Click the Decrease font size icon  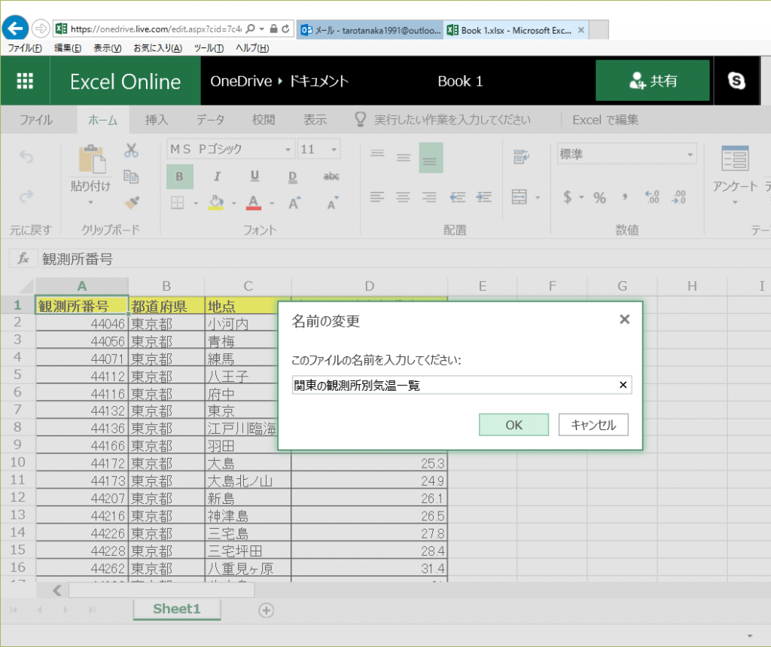(x=332, y=202)
